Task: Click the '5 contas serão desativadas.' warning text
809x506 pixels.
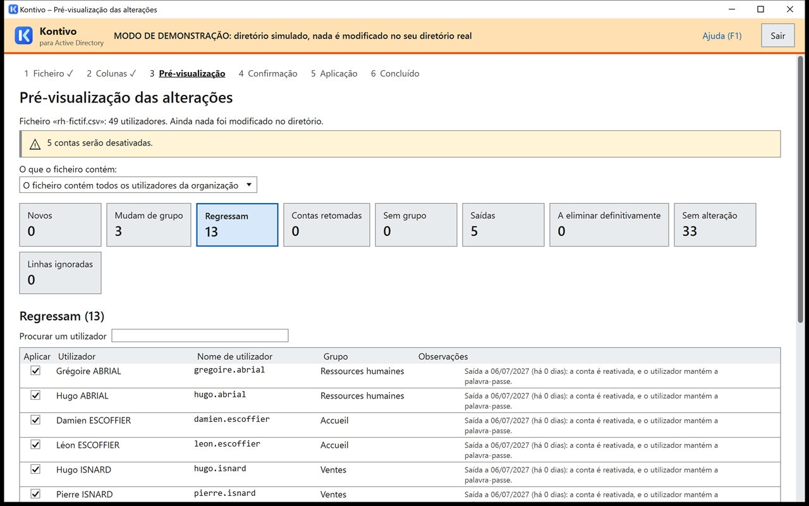Action: pos(100,144)
